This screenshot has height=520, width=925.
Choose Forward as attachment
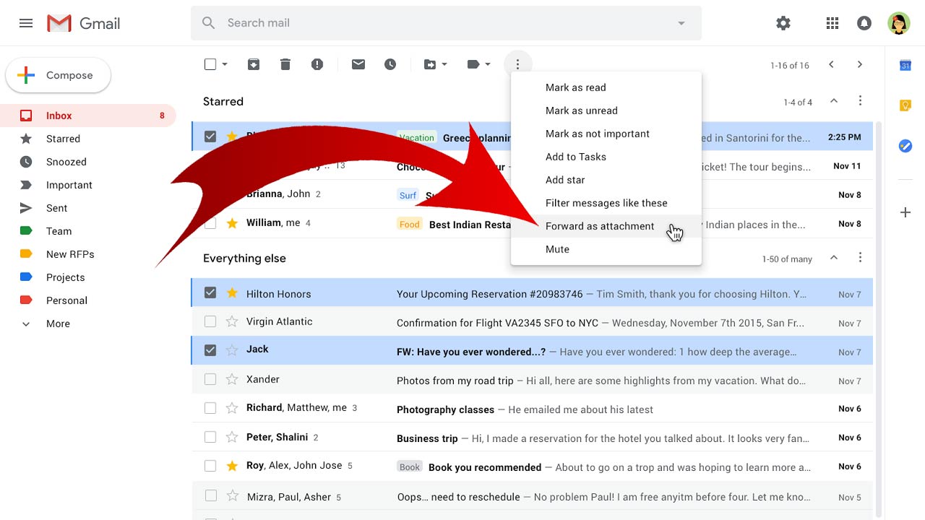[606, 226]
